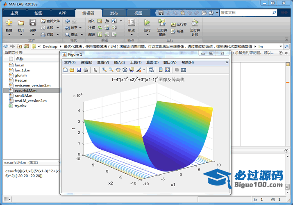Click the Run and Time (运行并计时) icon
This screenshot has height=205, width=293.
pyautogui.click(x=195, y=23)
